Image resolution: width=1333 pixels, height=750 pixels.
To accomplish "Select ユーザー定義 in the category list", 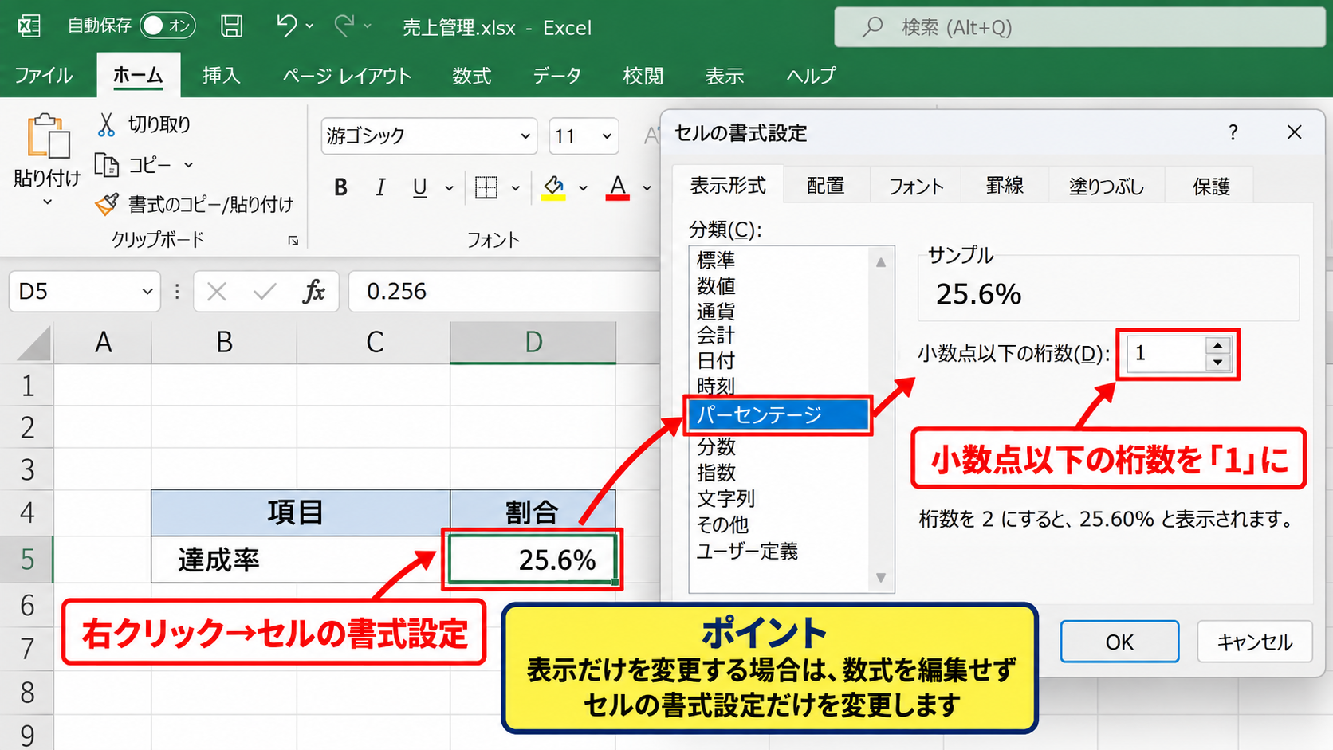I will (747, 552).
